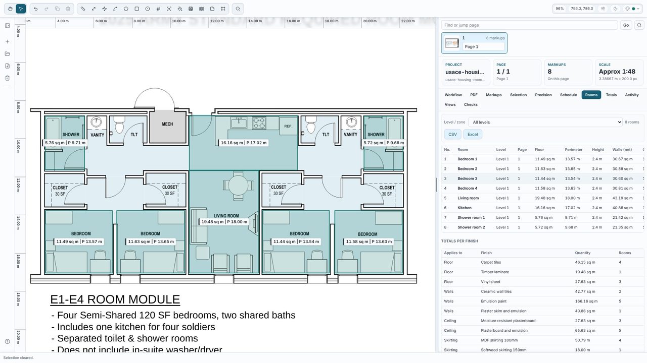Click the find or jump page field
Image resolution: width=647 pixels, height=363 pixels.
pyautogui.click(x=529, y=25)
